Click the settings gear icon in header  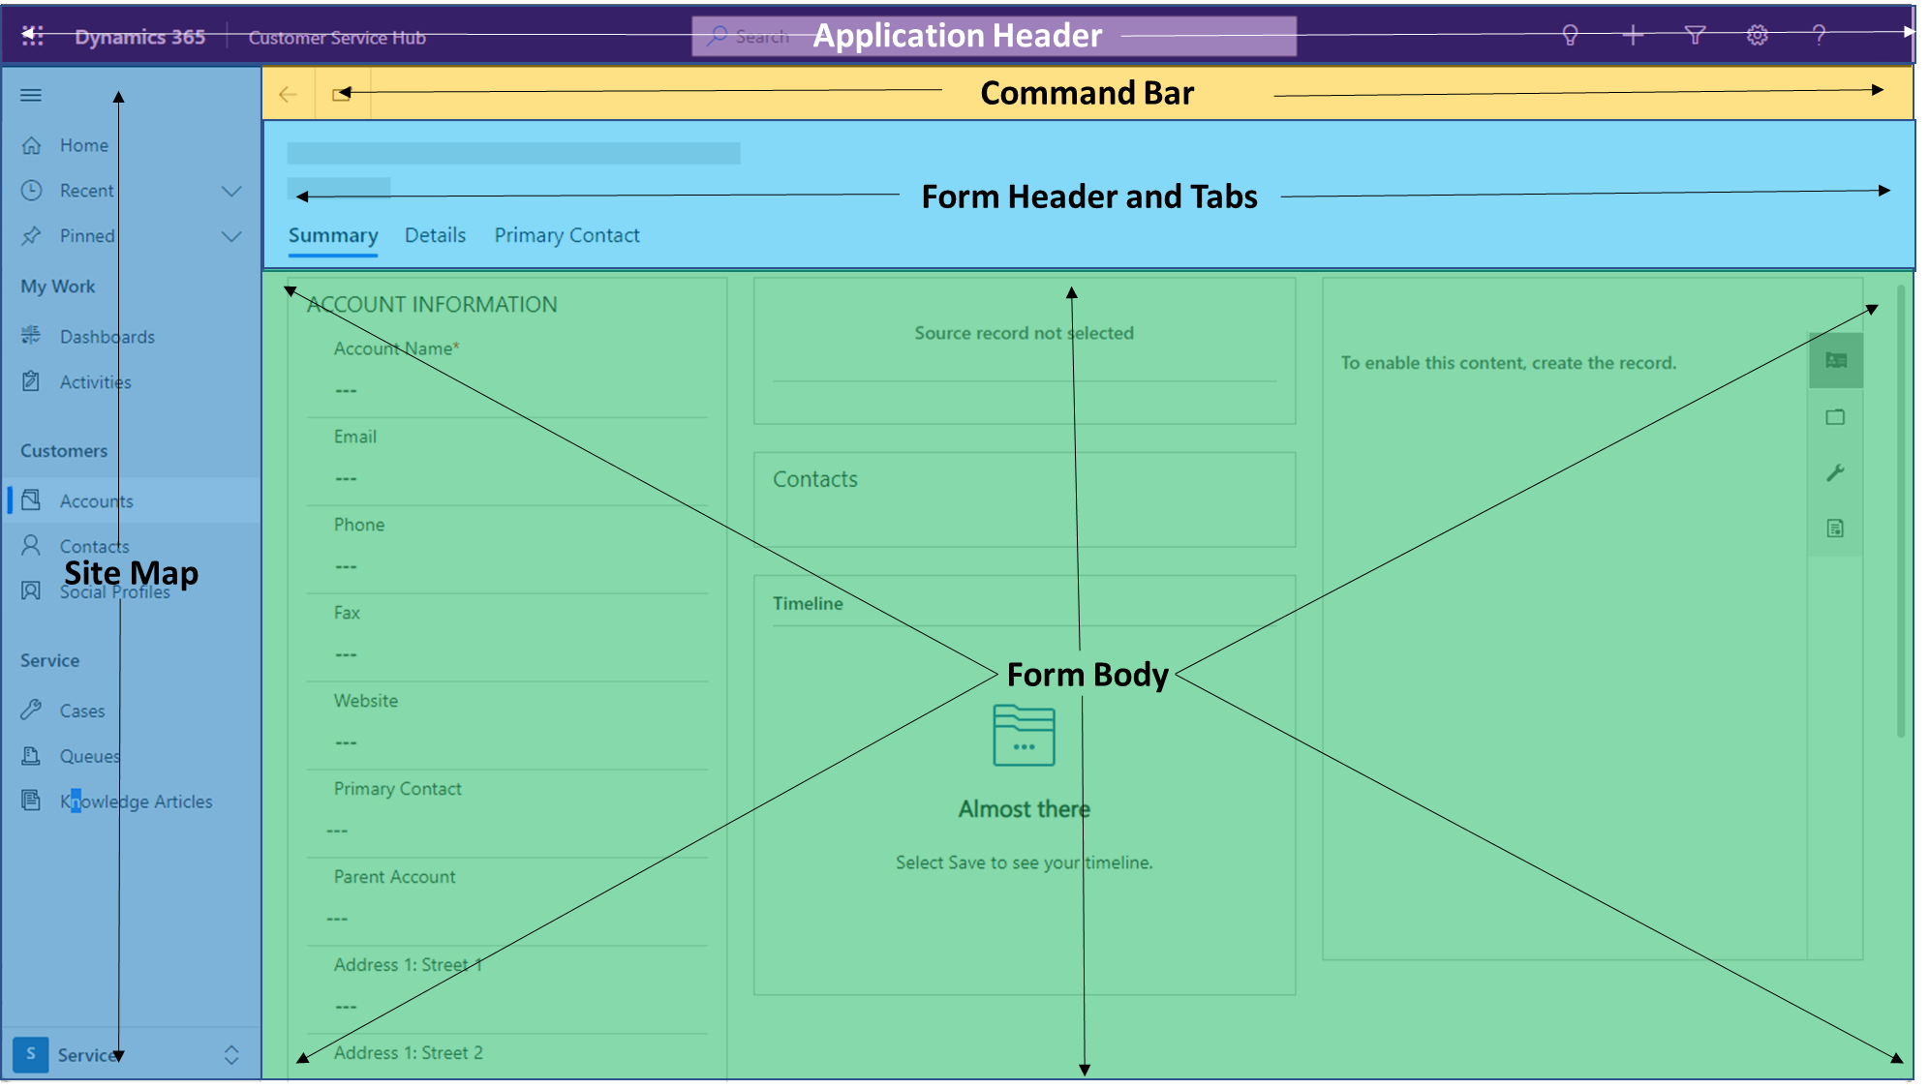pyautogui.click(x=1757, y=36)
